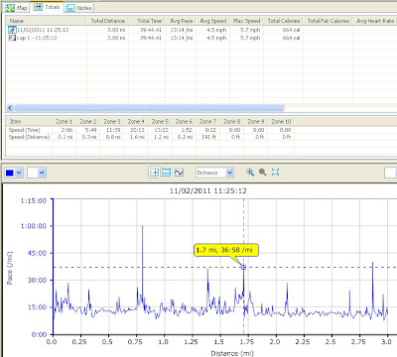Click the Pace (/mi) axis label

pos(10,268)
